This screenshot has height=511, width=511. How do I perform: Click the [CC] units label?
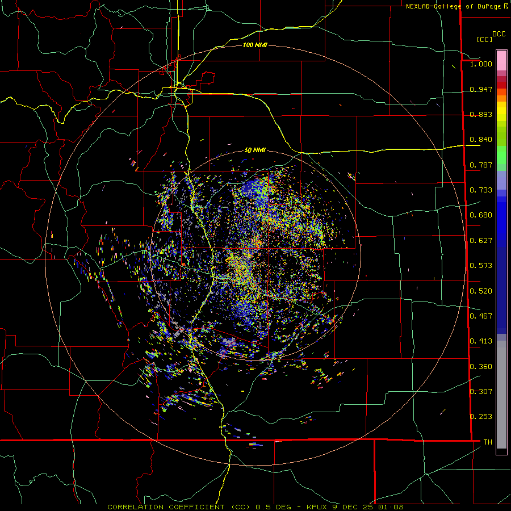(x=484, y=39)
